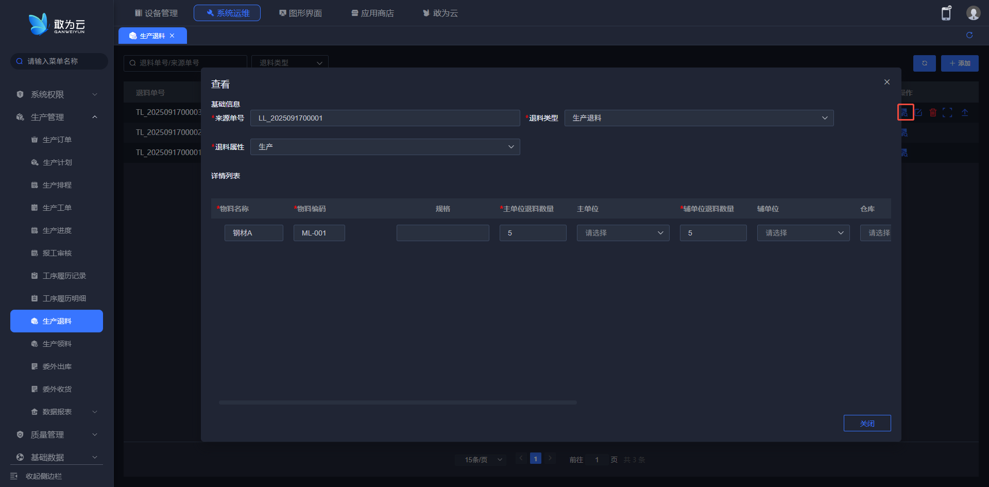
Task: Click the red delete trash icon
Action: [x=933, y=112]
